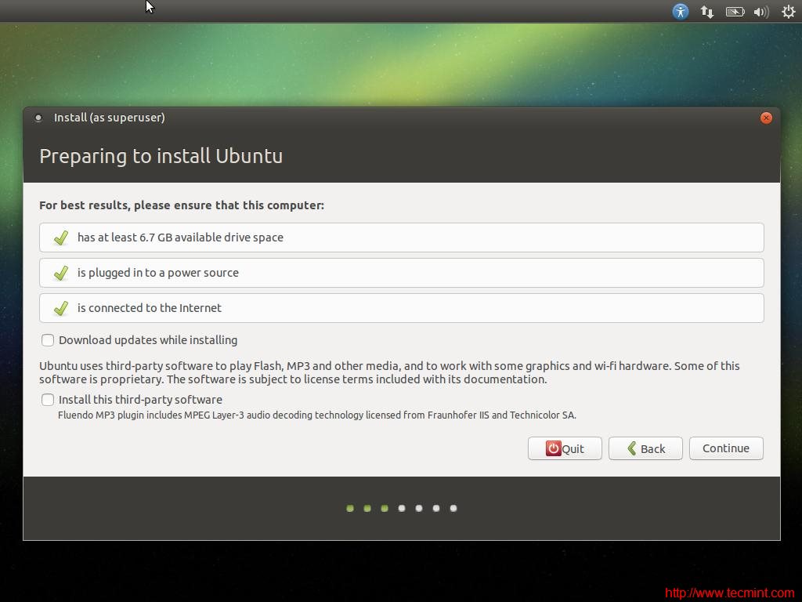The width and height of the screenshot is (802, 602).
Task: Click the third-party software description paragraph
Action: tap(389, 372)
